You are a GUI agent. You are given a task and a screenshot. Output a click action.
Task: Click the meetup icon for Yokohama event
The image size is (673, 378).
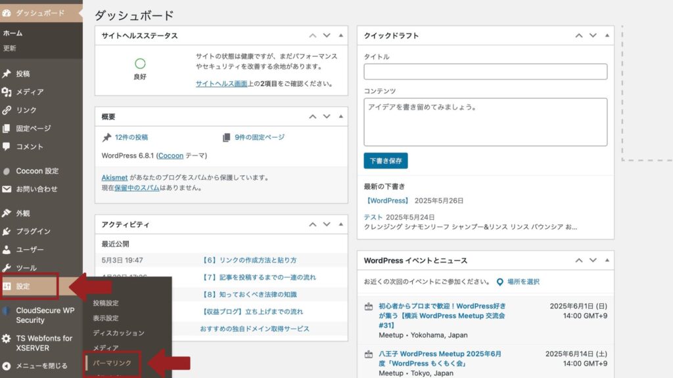pos(369,306)
